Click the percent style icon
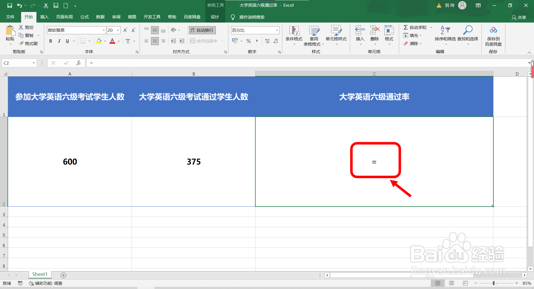Image resolution: width=534 pixels, height=289 pixels. [x=248, y=41]
